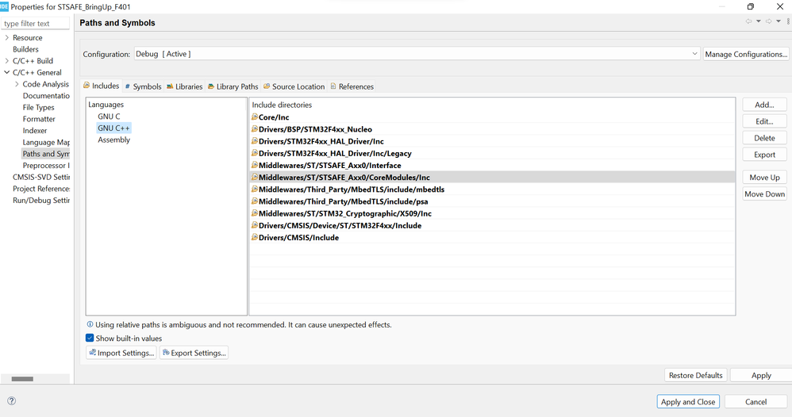Select the File Types tree item
This screenshot has width=792, height=417.
coord(38,107)
